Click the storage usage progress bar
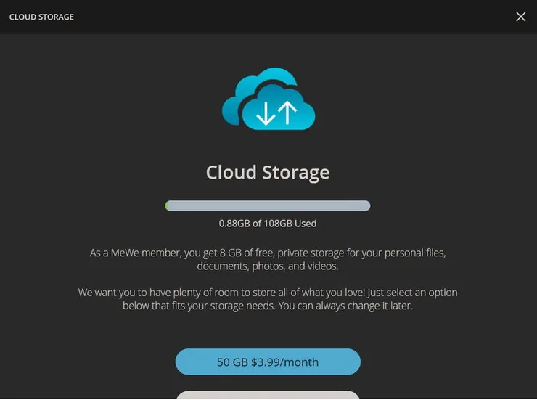 (268, 206)
